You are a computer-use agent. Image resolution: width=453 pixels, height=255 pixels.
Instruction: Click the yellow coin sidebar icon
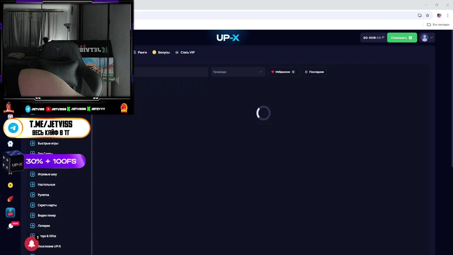[x=10, y=185]
